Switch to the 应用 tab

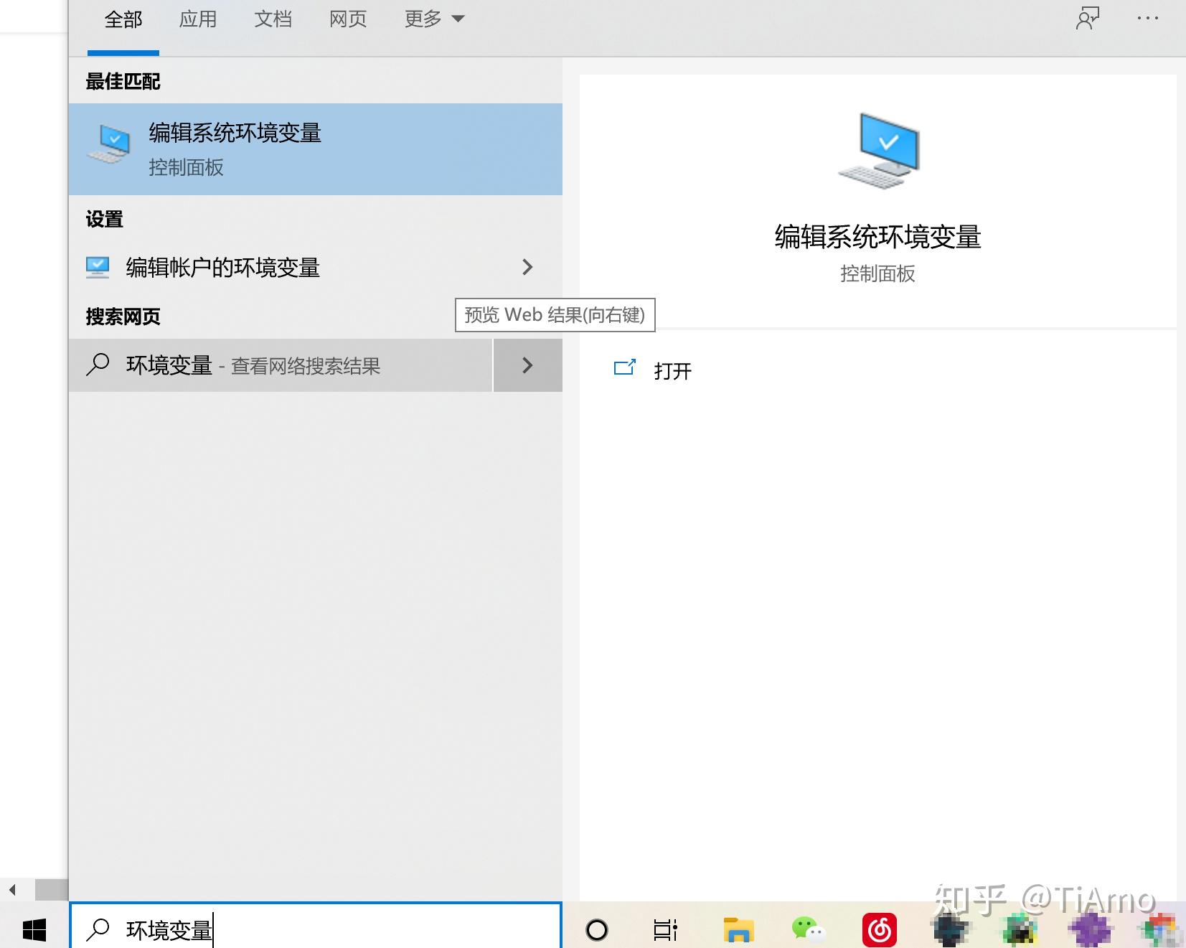197,19
